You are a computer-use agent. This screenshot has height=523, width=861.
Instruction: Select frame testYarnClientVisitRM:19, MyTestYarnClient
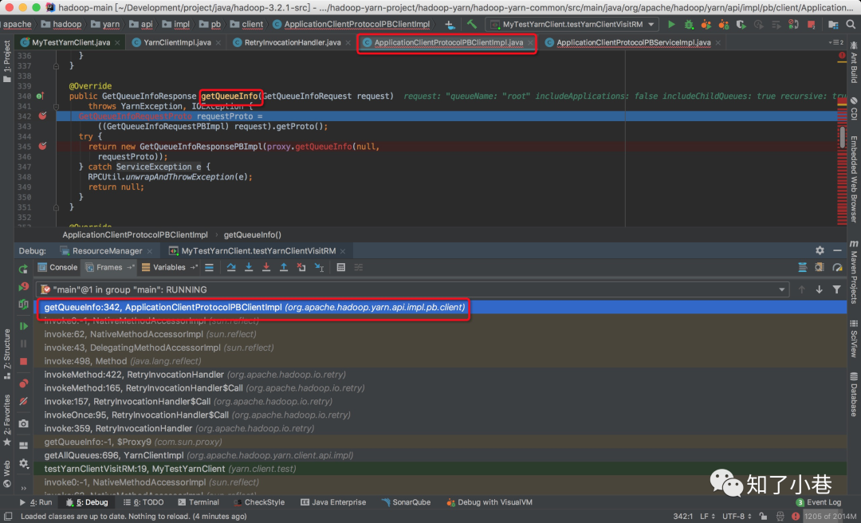440,469
